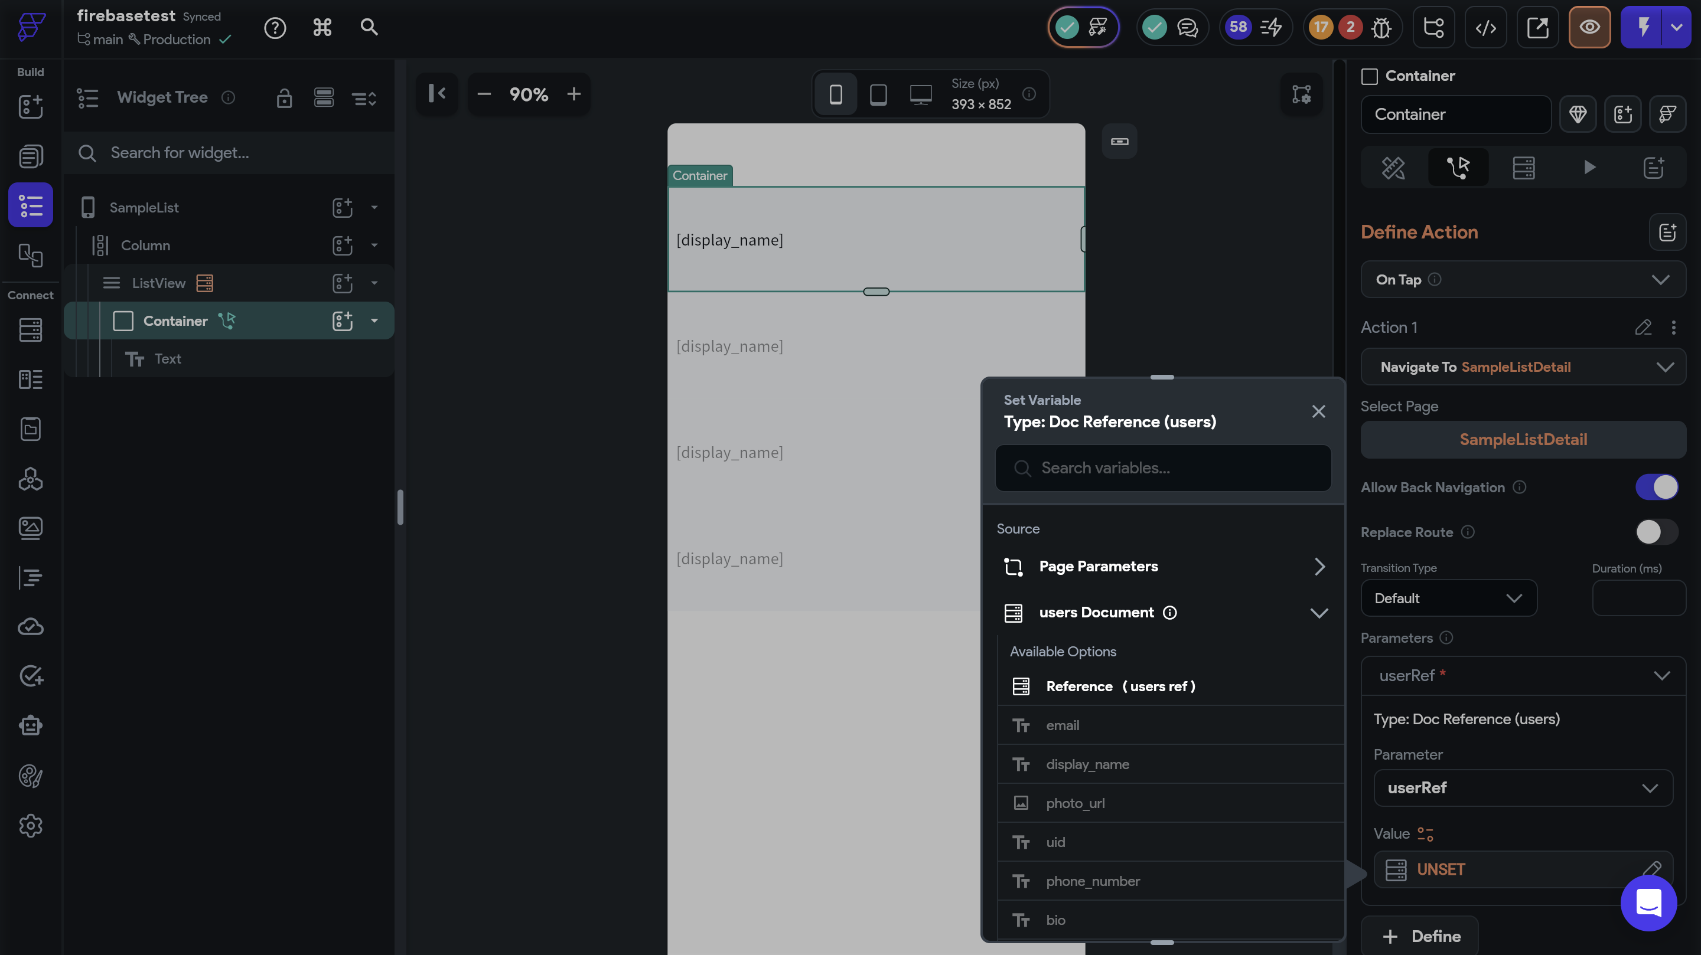Click the keyboard shortcuts command icon
Viewport: 1701px width, 955px height.
pyautogui.click(x=322, y=27)
